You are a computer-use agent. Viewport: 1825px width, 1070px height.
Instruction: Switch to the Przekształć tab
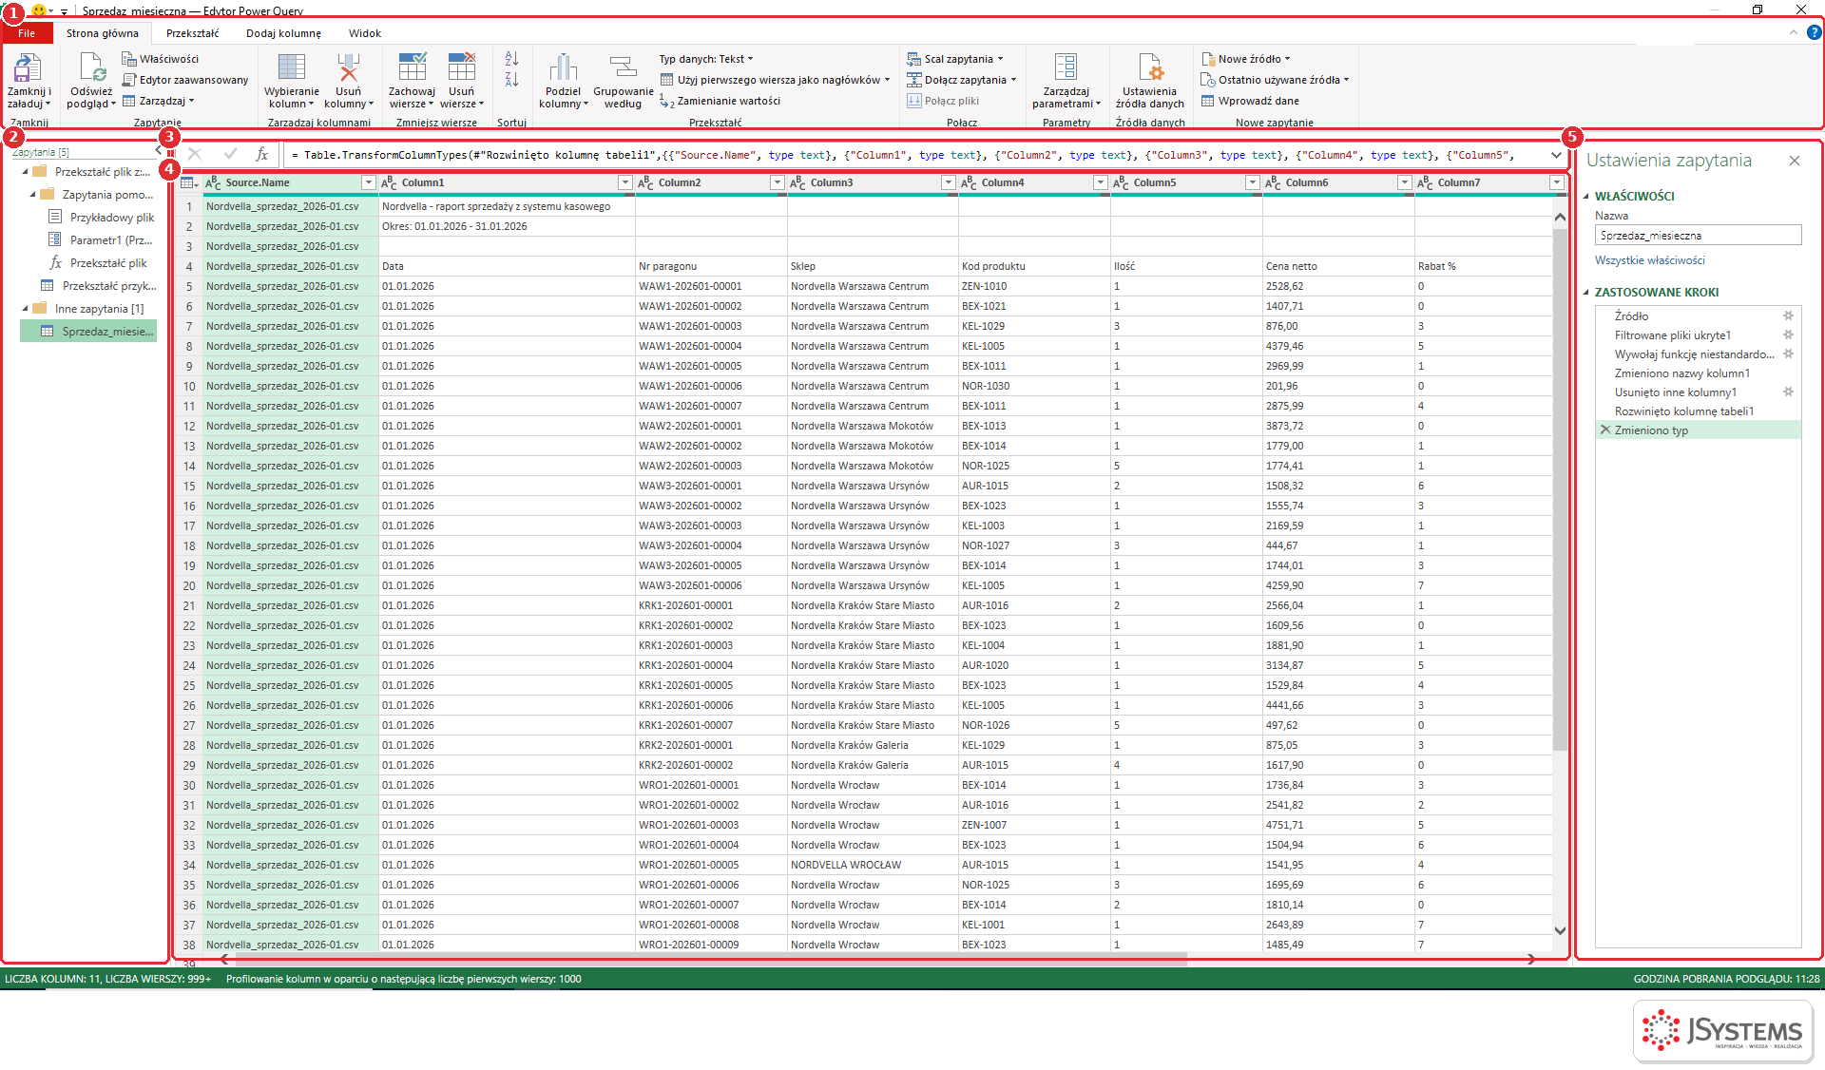coord(193,33)
